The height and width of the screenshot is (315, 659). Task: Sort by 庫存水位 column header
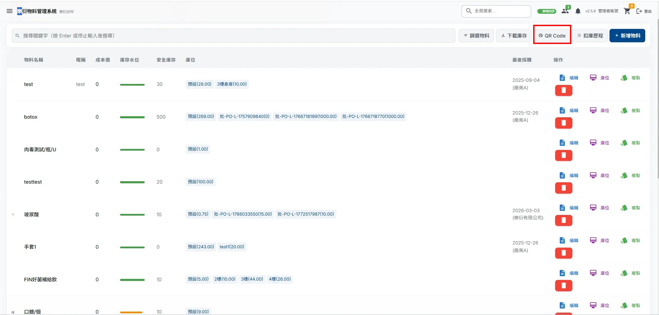coord(130,60)
